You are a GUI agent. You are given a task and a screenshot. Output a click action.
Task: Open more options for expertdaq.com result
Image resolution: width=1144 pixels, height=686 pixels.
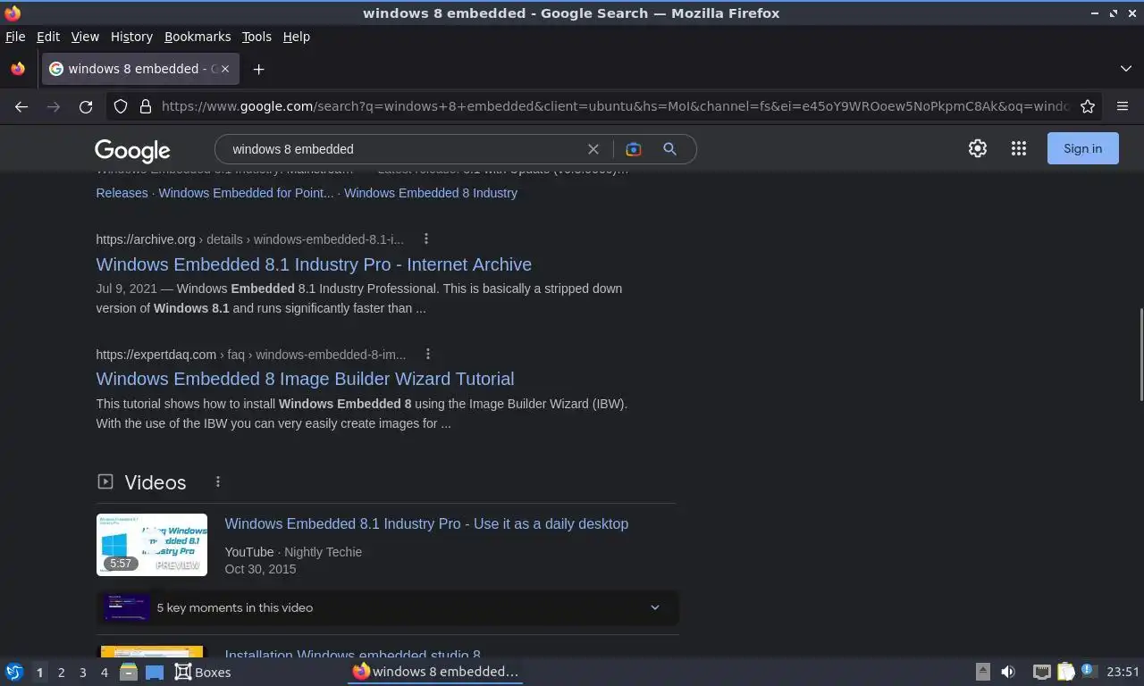pyautogui.click(x=428, y=354)
